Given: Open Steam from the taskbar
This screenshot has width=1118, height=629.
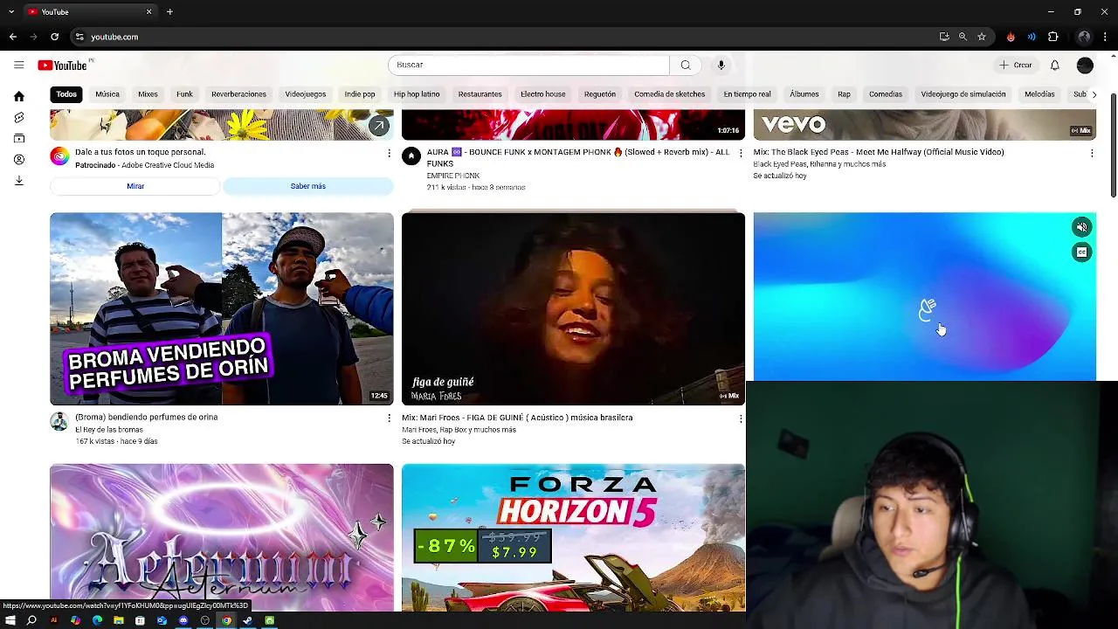Looking at the screenshot, I should pos(248,620).
